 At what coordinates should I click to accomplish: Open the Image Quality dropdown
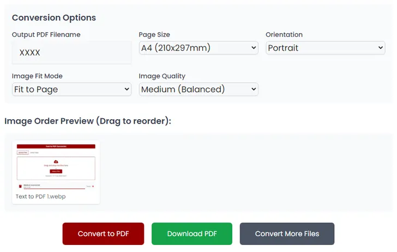coord(198,89)
